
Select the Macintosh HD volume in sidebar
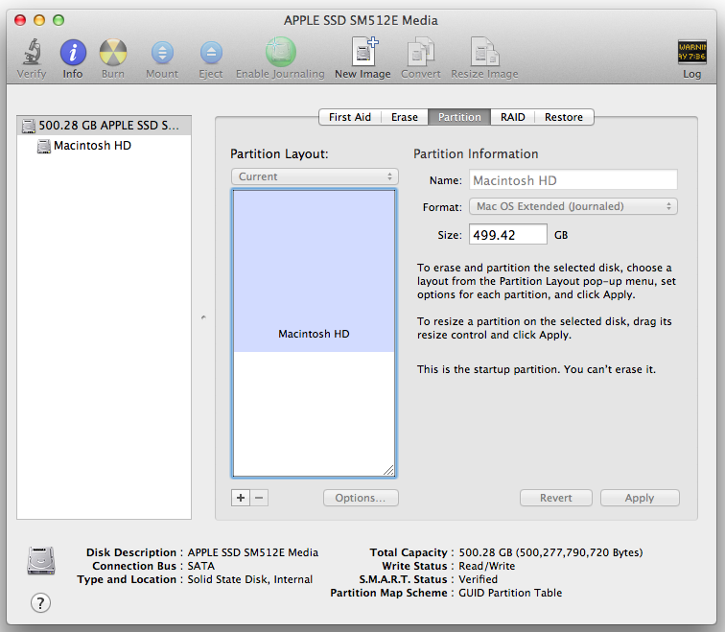click(91, 146)
